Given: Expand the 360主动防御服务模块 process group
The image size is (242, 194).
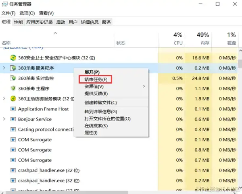Looking at the screenshot, I should point(4,98).
